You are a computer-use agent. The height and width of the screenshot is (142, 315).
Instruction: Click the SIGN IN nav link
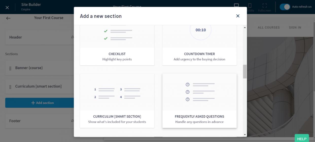[295, 27]
